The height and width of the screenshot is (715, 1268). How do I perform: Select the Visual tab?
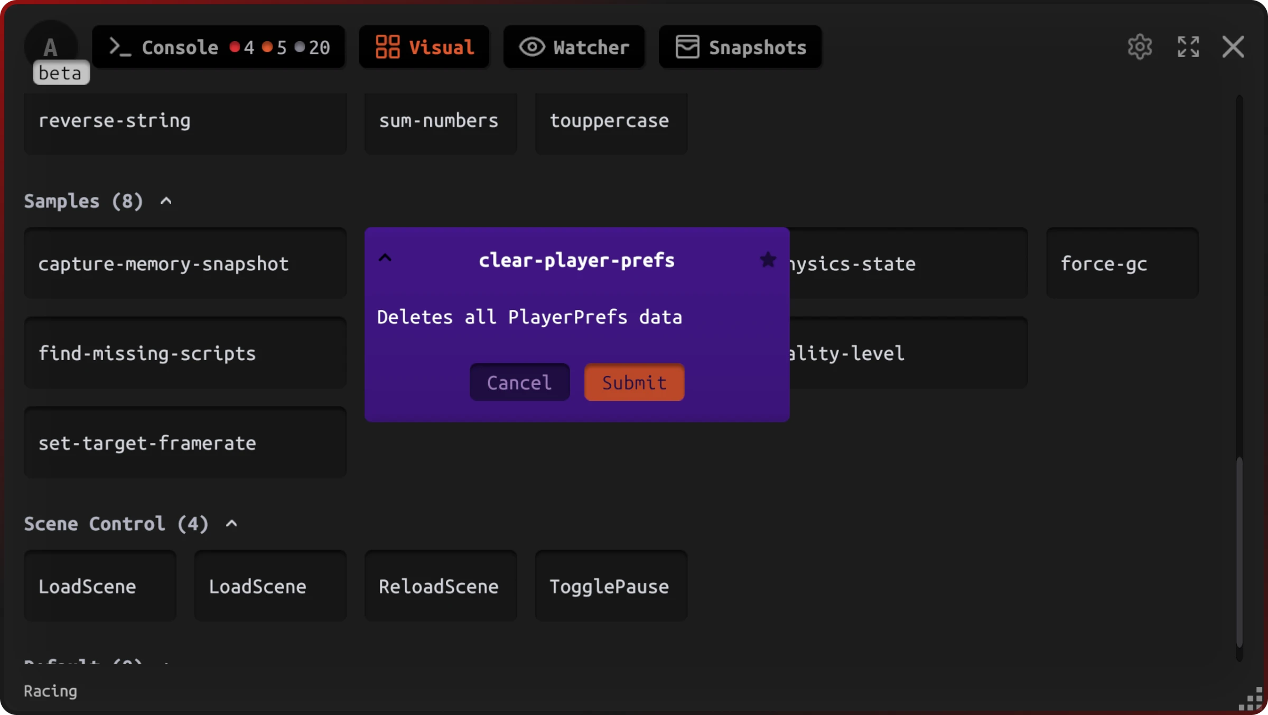[x=424, y=47]
